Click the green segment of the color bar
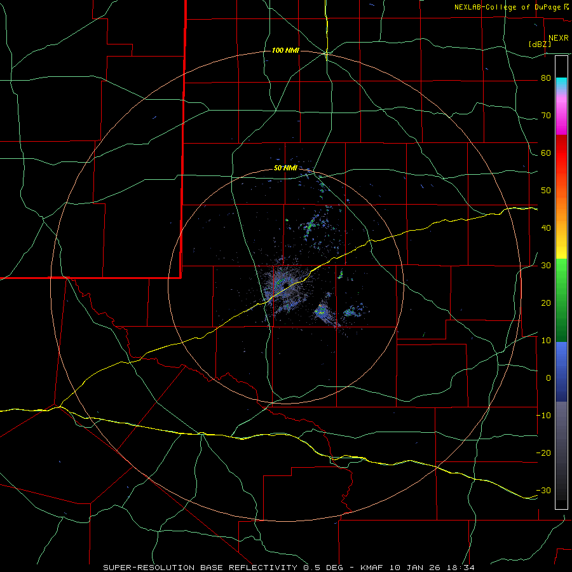The width and height of the screenshot is (572, 572). [561, 300]
